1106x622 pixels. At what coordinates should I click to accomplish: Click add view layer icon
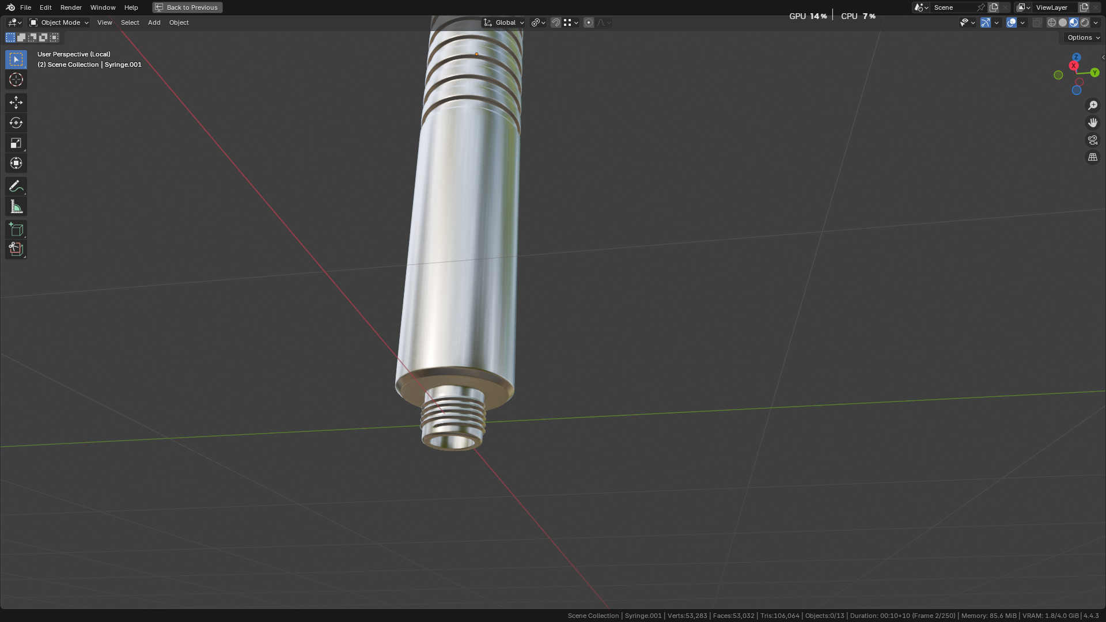pos(1084,7)
